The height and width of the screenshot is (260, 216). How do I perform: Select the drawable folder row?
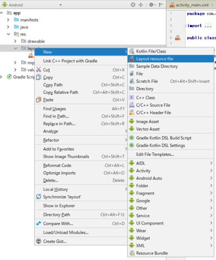pyautogui.click(x=36, y=41)
